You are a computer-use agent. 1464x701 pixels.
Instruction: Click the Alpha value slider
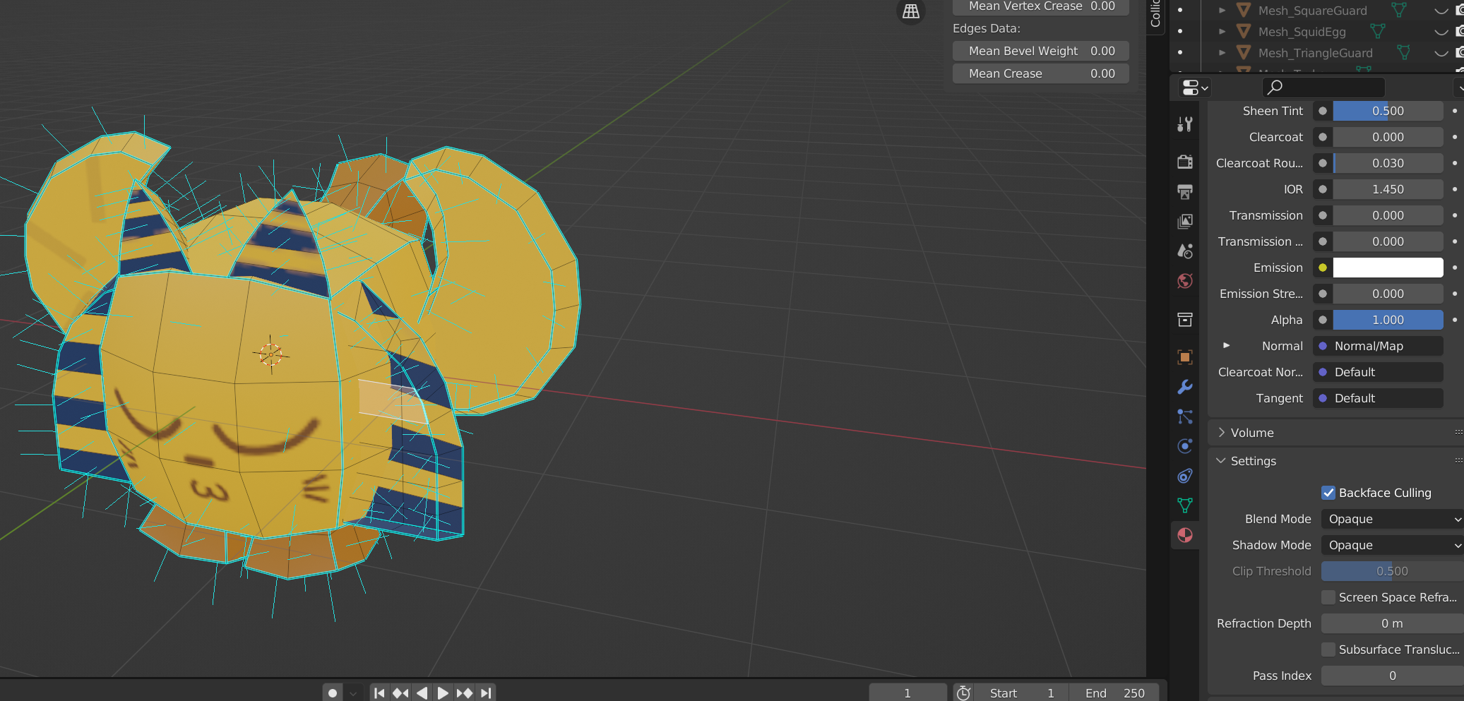pyautogui.click(x=1388, y=320)
